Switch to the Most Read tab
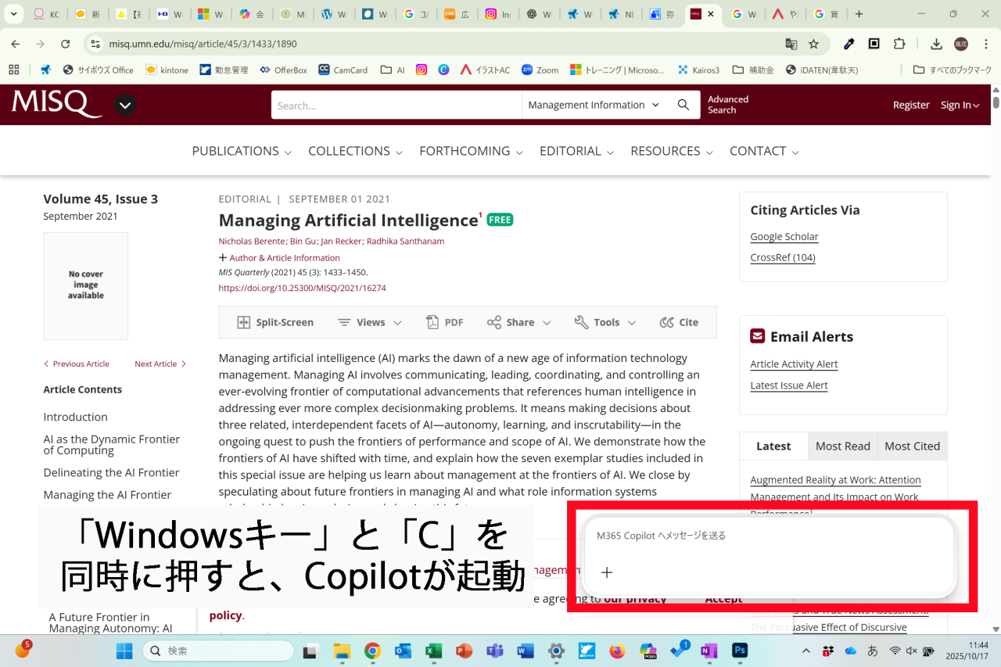1001x667 pixels. tap(842, 446)
